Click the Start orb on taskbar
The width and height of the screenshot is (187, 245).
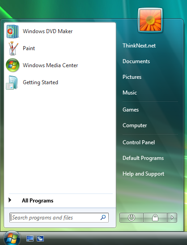click(x=12, y=238)
